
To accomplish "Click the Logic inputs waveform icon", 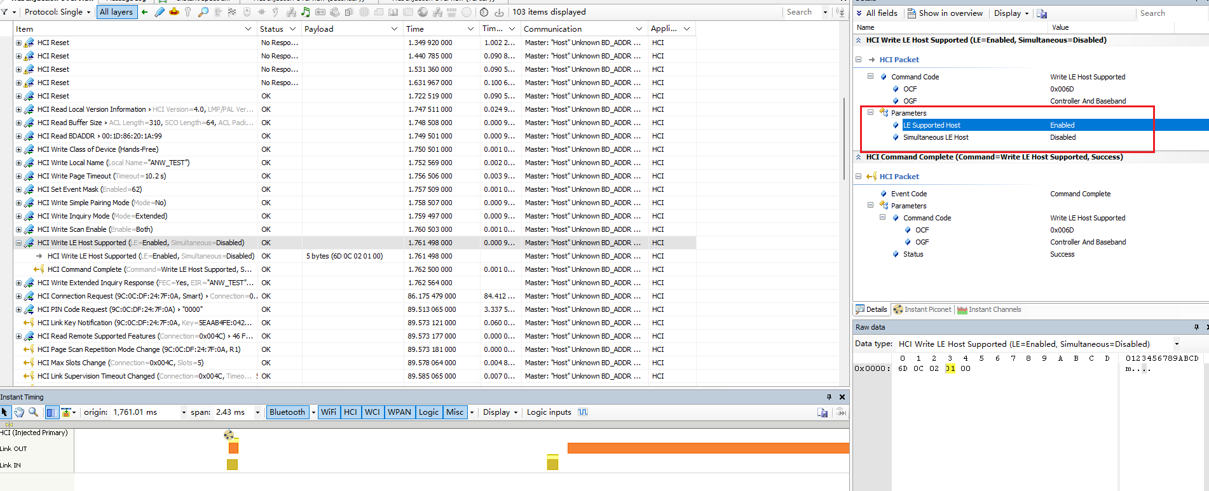I will 583,412.
